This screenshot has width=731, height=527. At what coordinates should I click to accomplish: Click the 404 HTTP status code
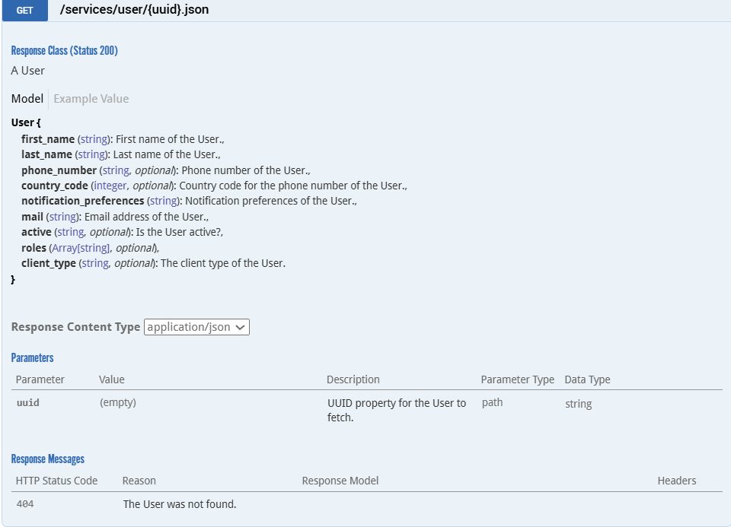coord(24,504)
